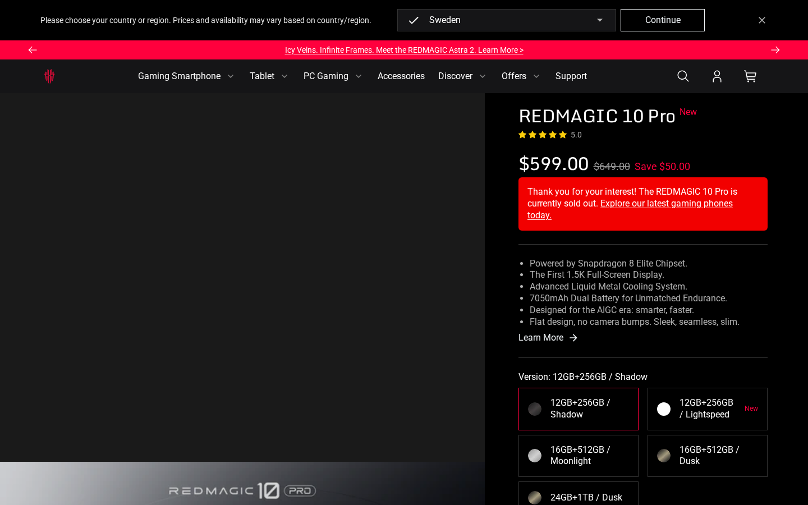The image size is (808, 505).
Task: Click the REDMAGIC 10 Pro banner image
Action: pos(242,483)
